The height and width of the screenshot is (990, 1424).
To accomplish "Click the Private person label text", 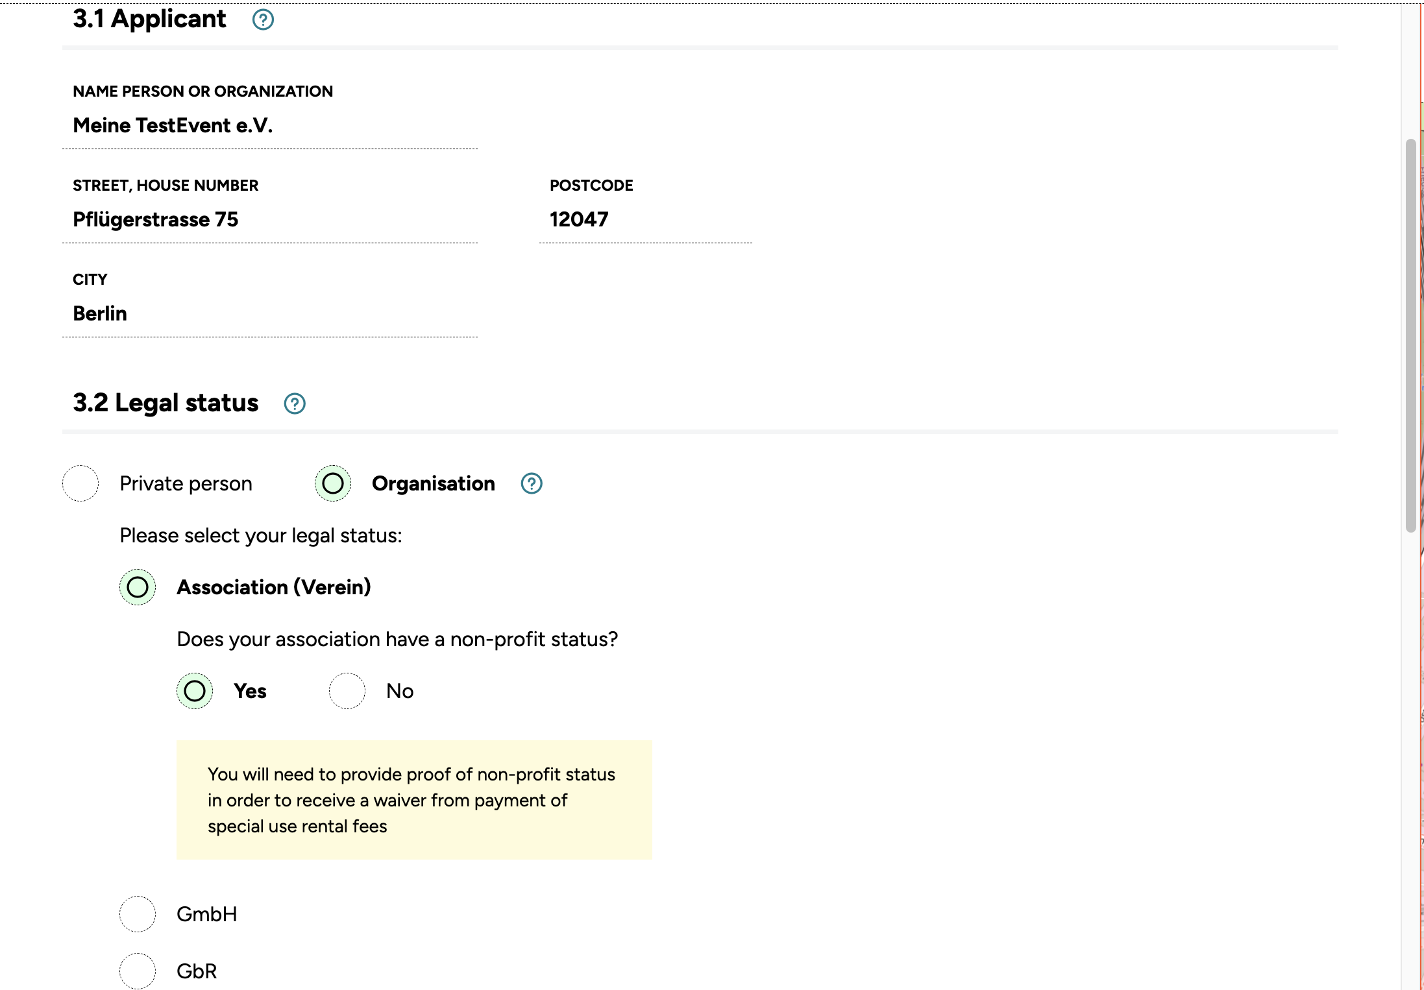I will (x=186, y=484).
